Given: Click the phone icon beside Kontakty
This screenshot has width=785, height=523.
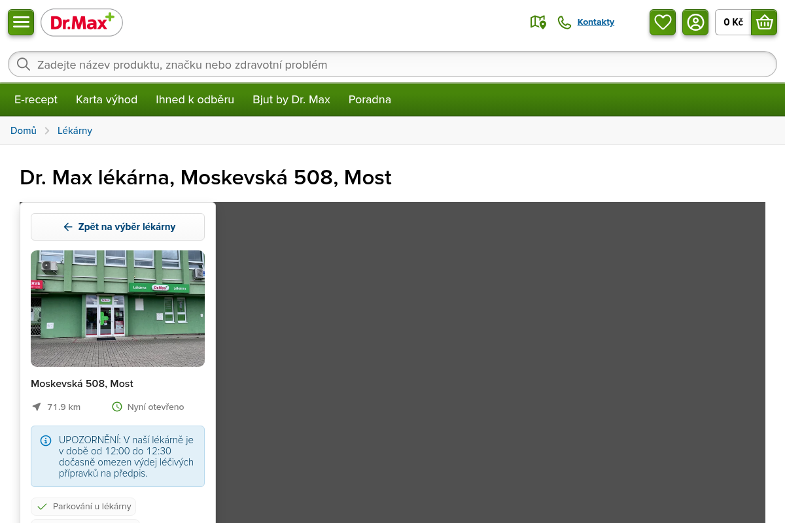Looking at the screenshot, I should point(565,22).
